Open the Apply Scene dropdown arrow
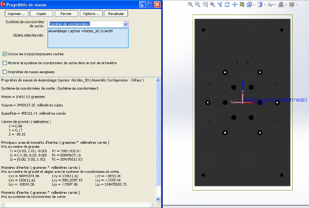 tap(286, 5)
